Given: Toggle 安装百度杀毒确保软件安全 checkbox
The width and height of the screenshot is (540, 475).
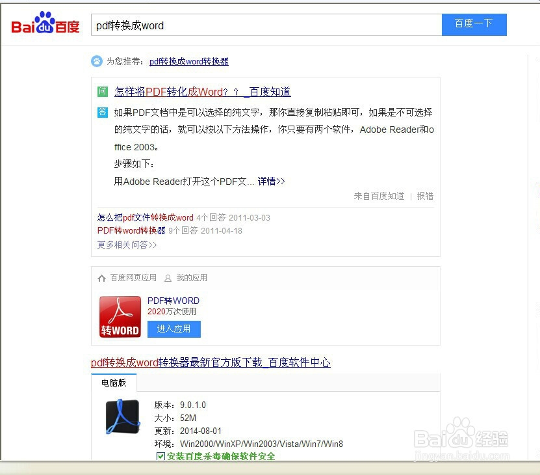Looking at the screenshot, I should tap(160, 456).
